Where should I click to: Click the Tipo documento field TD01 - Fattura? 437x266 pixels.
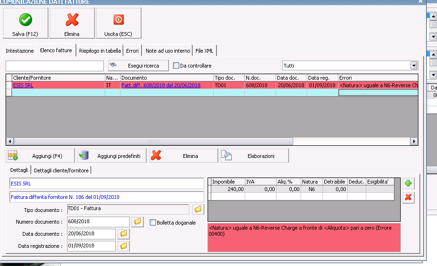[x=128, y=209]
